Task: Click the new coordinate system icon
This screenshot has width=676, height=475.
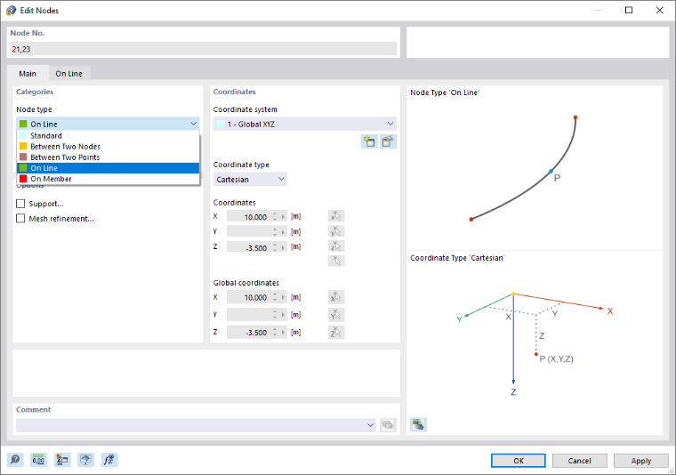Action: (x=369, y=141)
